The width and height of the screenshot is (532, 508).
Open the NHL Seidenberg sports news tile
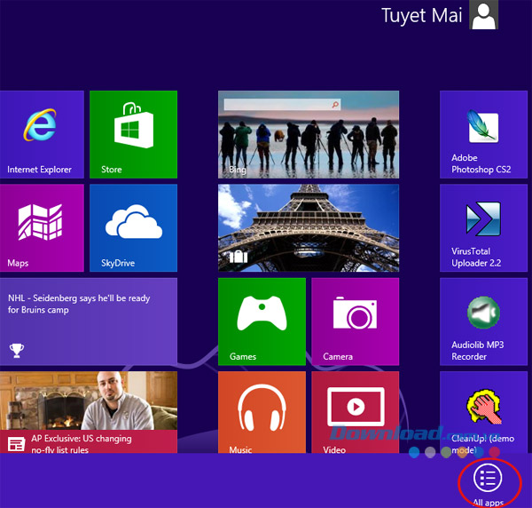click(88, 321)
